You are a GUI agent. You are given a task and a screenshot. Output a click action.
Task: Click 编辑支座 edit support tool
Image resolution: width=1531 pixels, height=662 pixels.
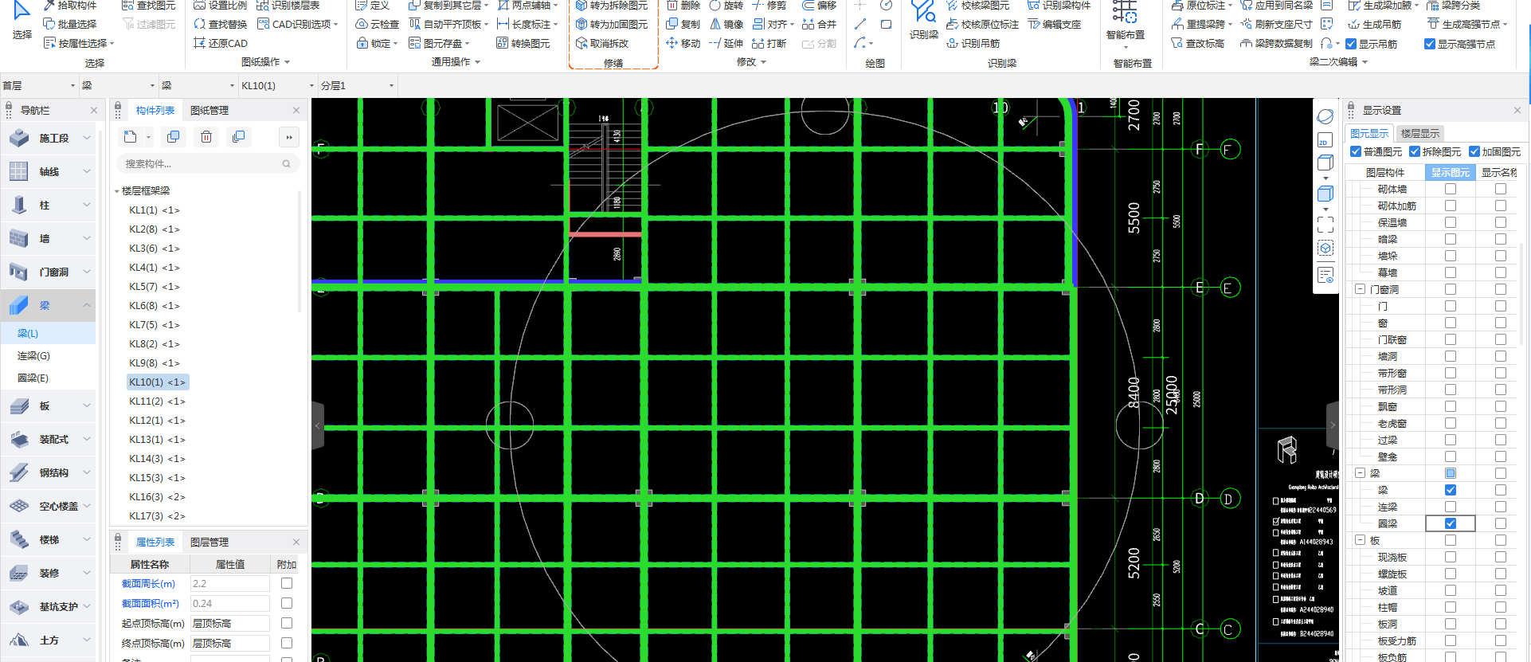pyautogui.click(x=1055, y=24)
